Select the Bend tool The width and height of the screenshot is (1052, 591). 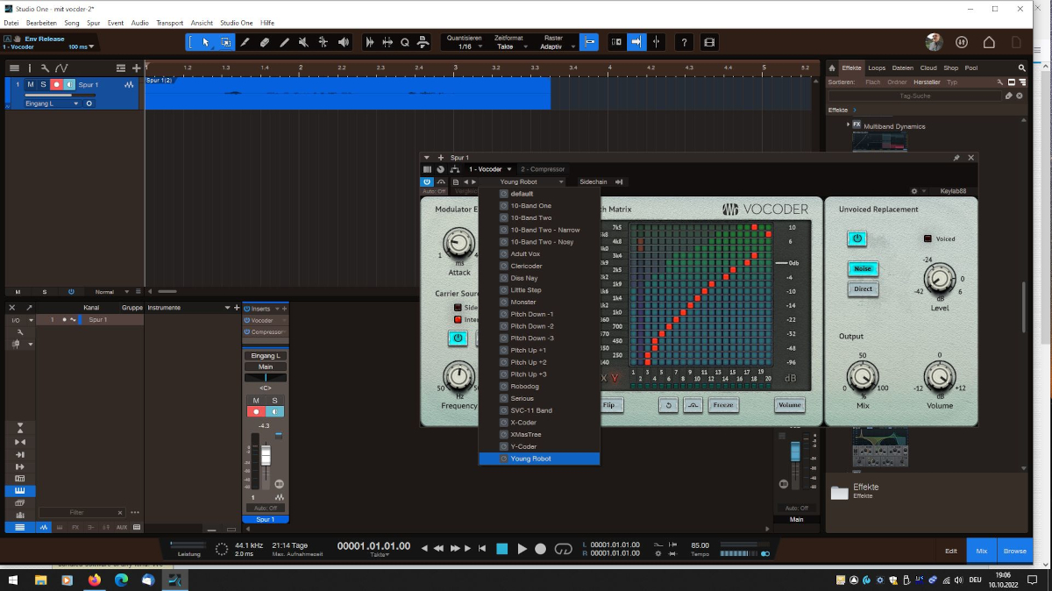[323, 42]
